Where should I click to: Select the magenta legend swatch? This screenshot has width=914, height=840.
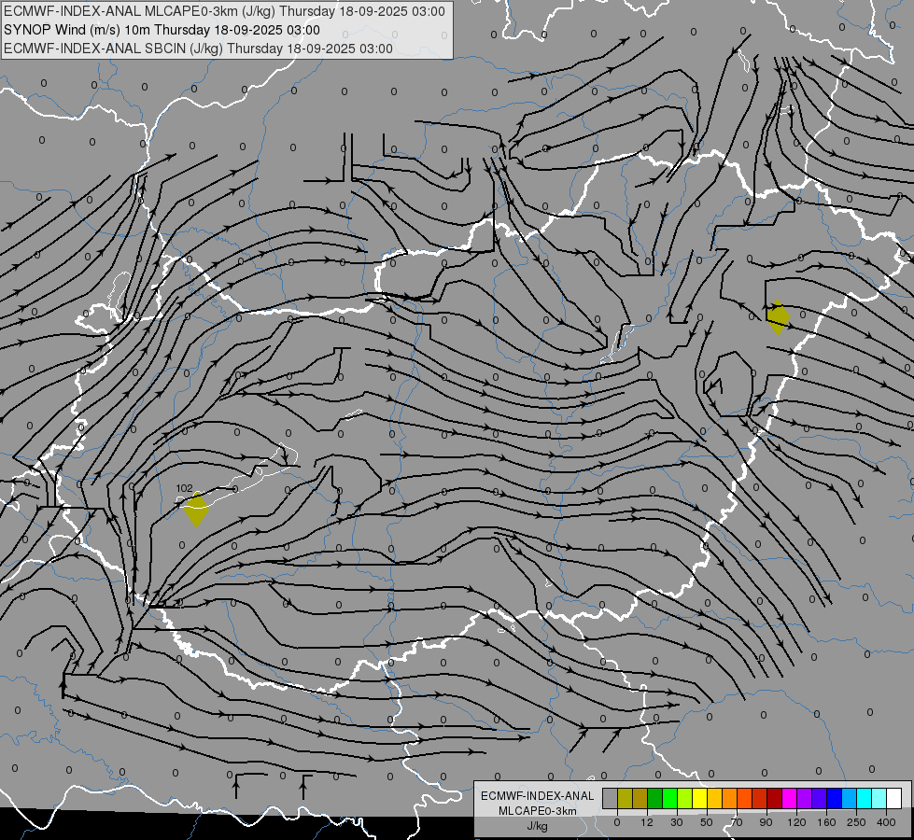coord(789,798)
